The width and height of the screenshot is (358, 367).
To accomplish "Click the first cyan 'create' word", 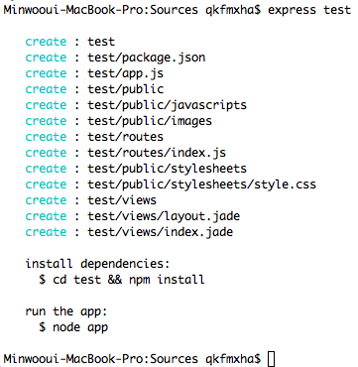I will click(46, 42).
